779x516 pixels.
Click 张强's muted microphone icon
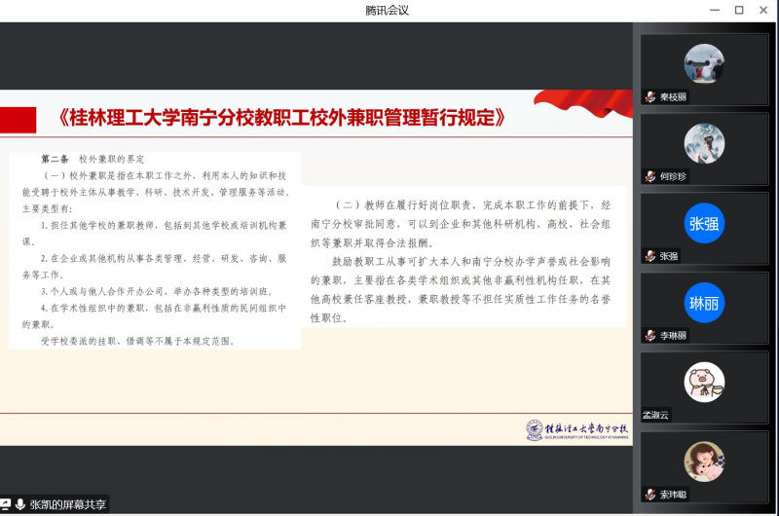[650, 256]
